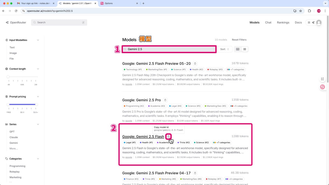The image size is (329, 185).
Task: Copy model id for Gemini 2.5 Flash Preview 04-17
Action: (x=195, y=173)
